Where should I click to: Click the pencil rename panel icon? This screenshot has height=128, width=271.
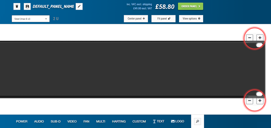79,6
